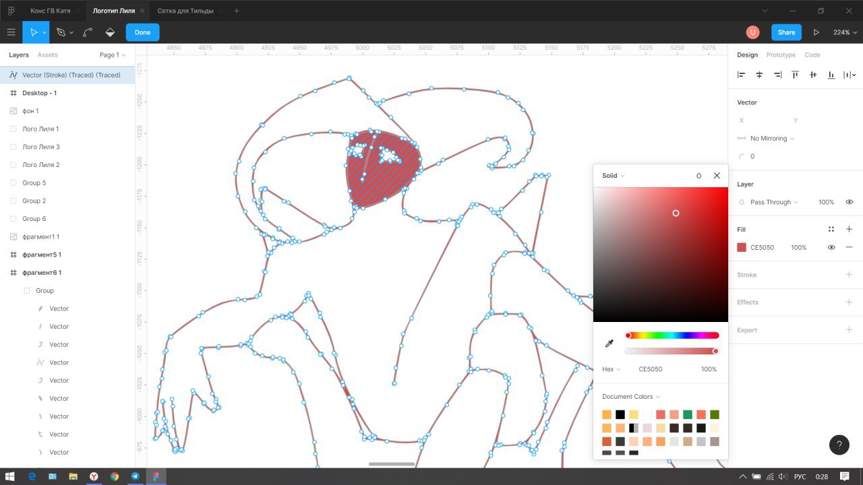Open the Document Colors dropdown
The image size is (863, 485).
(631, 397)
